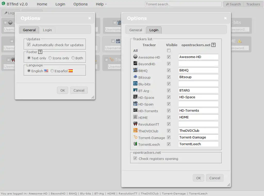Open the Login menu in navbar
This screenshot has width=264, height=196.
point(60,4)
